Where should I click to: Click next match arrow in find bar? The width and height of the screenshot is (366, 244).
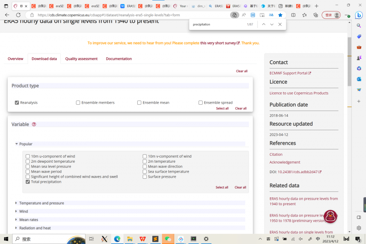pos(272,24)
